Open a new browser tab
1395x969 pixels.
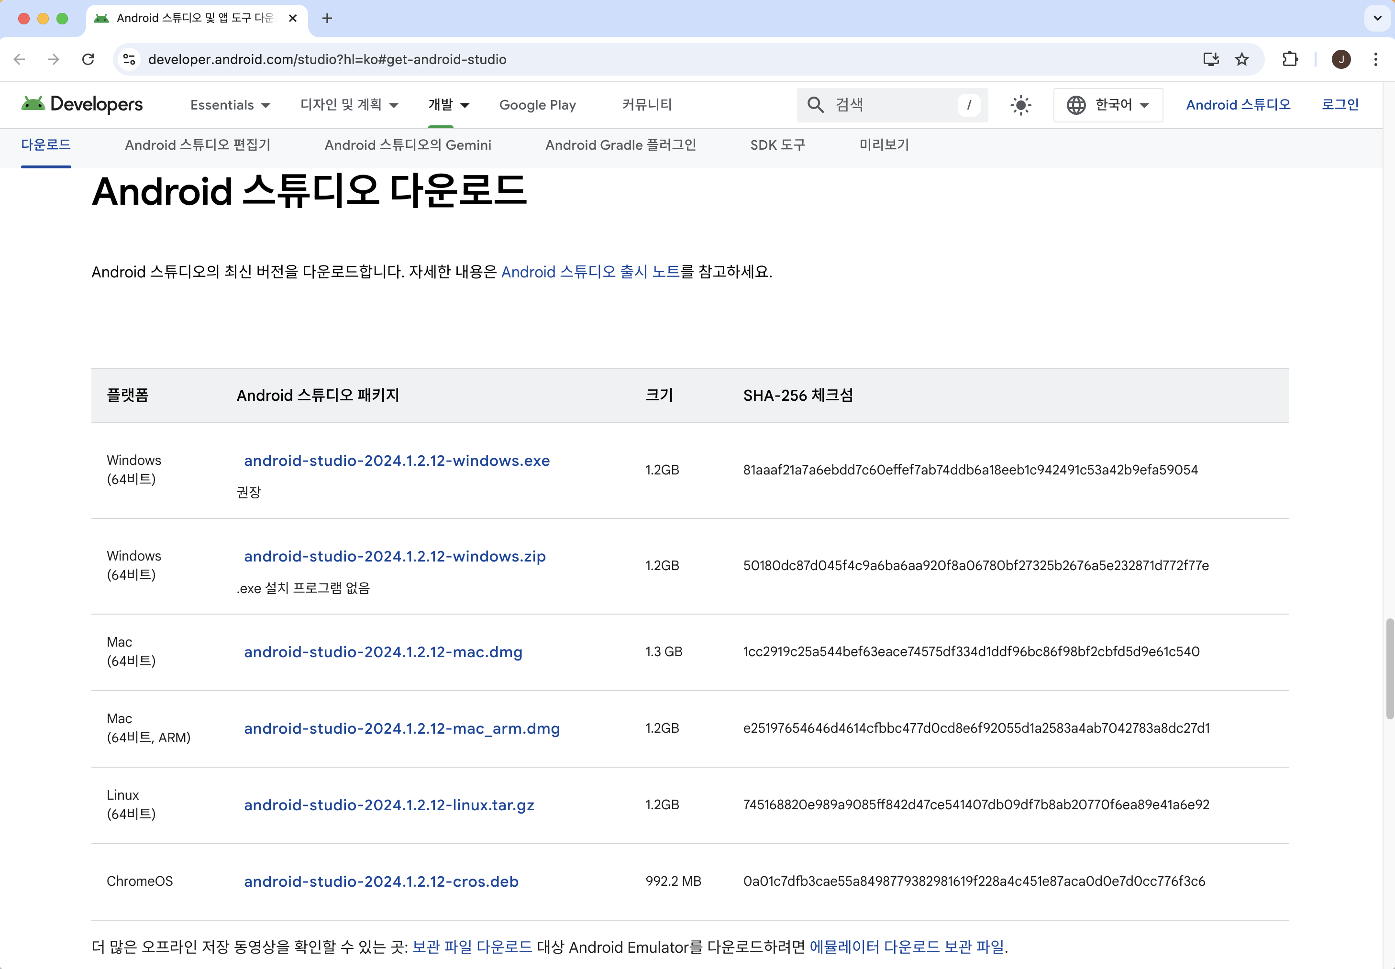tap(327, 18)
